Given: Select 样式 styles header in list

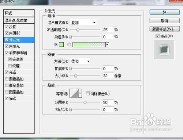Looking at the screenshot, I should (19, 13).
